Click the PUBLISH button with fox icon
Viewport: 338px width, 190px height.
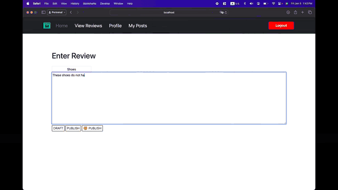[92, 128]
